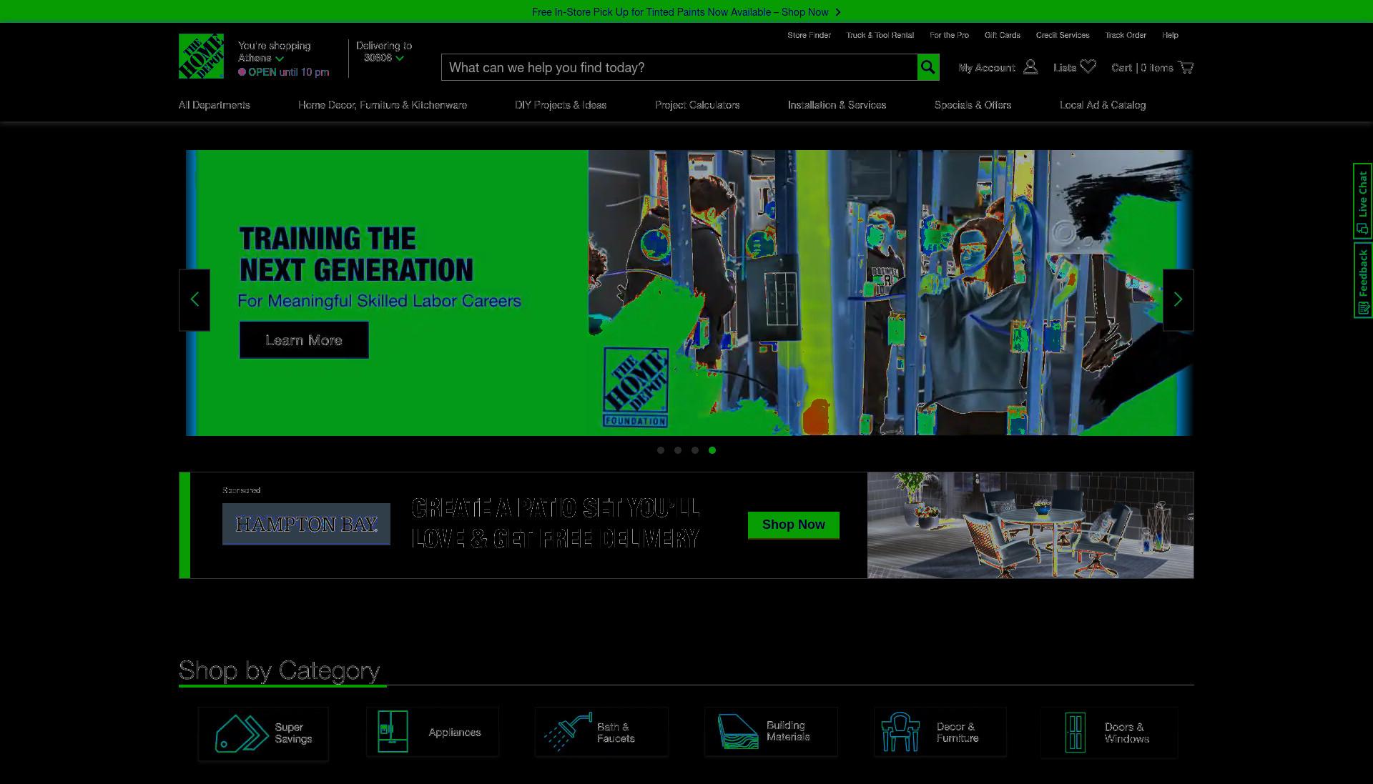Click the Training the Next Generation photo
Viewport: 1373px width, 784px height.
click(890, 292)
